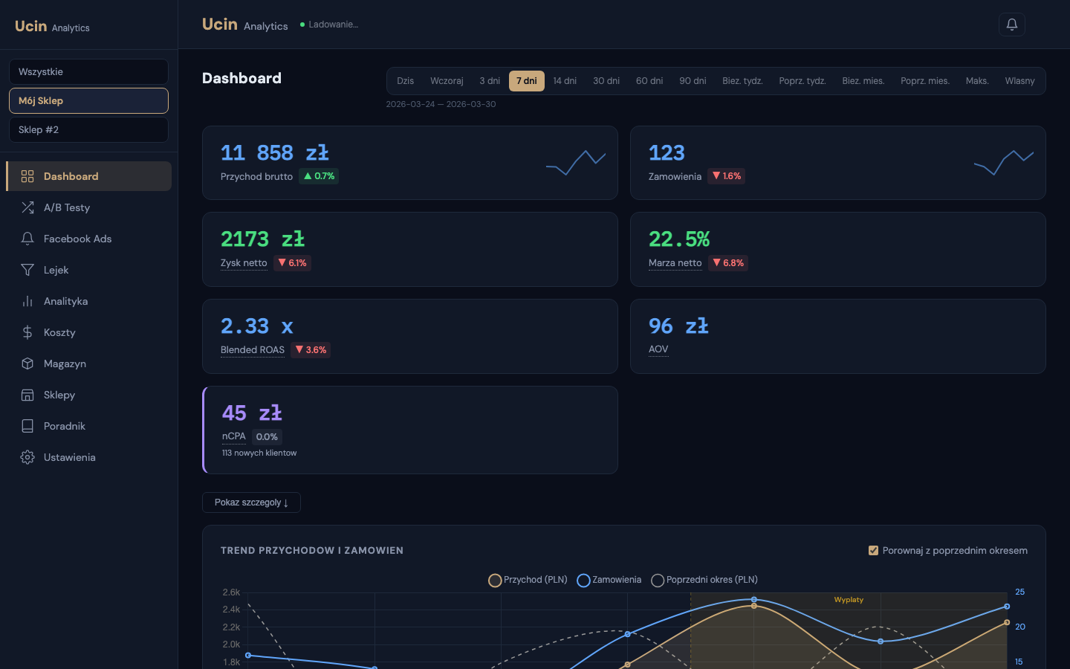Select Poprz. tydz. range

[x=802, y=81]
